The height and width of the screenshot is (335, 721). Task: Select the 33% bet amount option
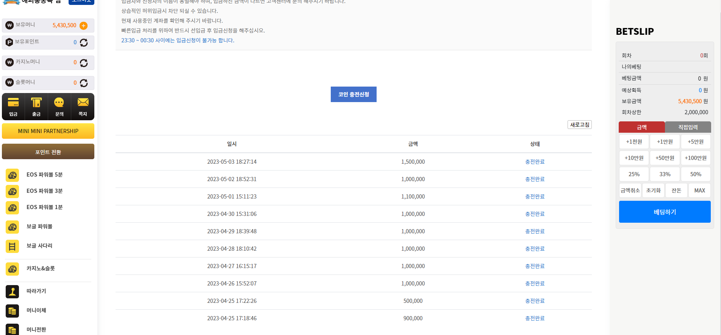point(665,174)
